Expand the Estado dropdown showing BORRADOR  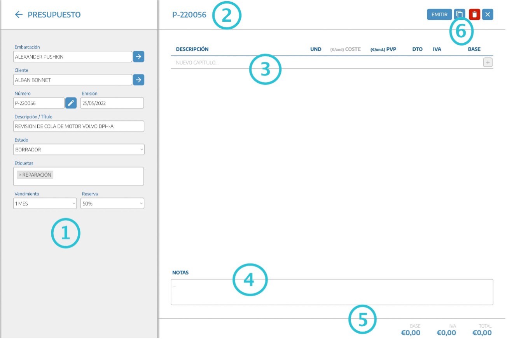pyautogui.click(x=79, y=150)
